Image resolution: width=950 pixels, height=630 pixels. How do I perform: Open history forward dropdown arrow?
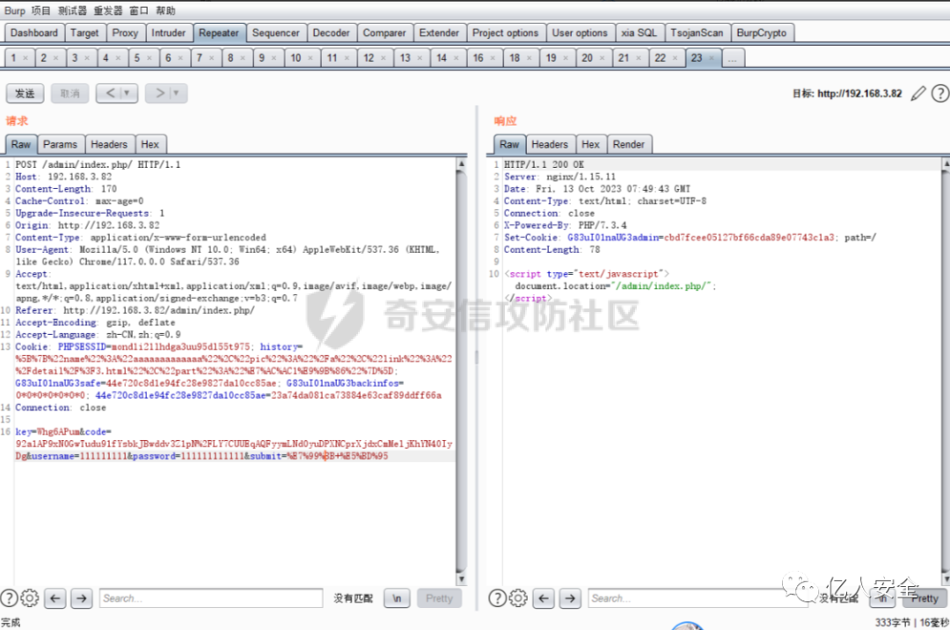tap(176, 93)
